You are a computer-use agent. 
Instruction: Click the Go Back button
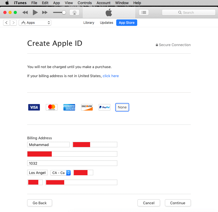[x=40, y=203]
